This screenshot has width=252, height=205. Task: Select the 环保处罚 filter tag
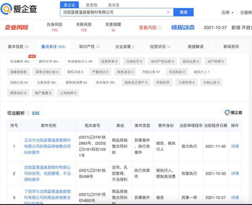click(x=163, y=82)
